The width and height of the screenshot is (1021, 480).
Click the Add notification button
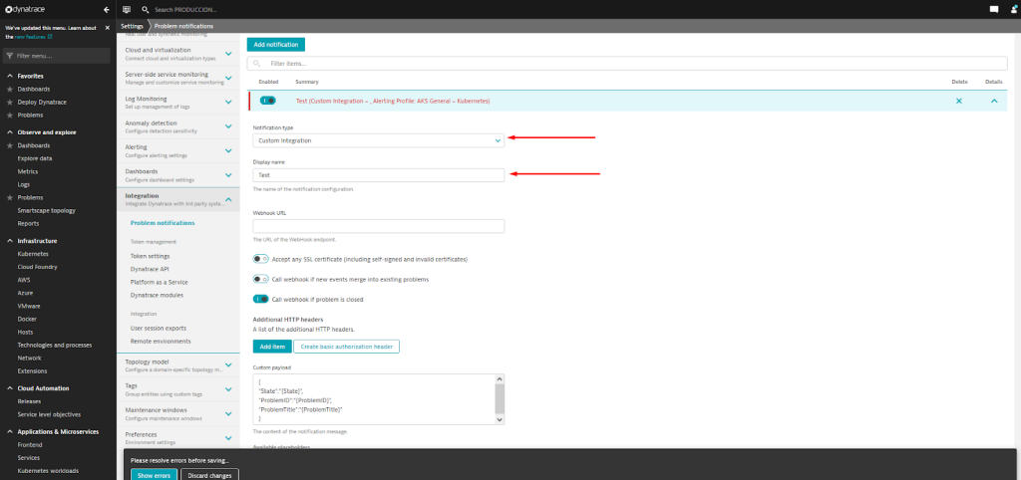pos(275,45)
